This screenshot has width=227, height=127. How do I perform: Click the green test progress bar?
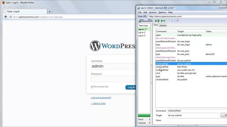click(x=144, y=115)
